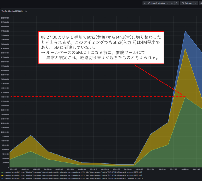202x181 pixels.
Task: Change the blue Ethernet12 legend color
Action: [x=2, y=178]
